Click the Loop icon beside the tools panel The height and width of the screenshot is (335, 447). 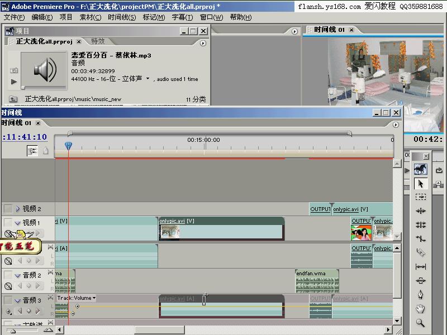point(439,170)
